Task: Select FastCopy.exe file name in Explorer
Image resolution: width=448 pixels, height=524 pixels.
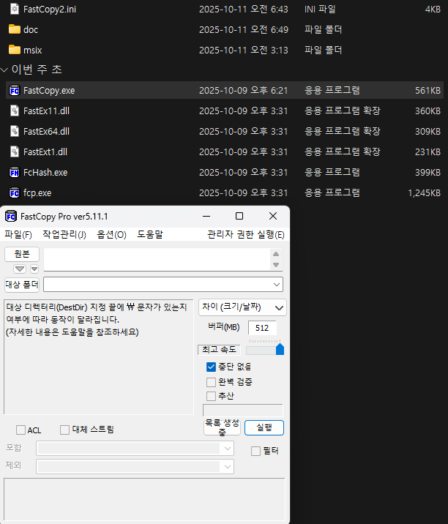Action: click(49, 91)
